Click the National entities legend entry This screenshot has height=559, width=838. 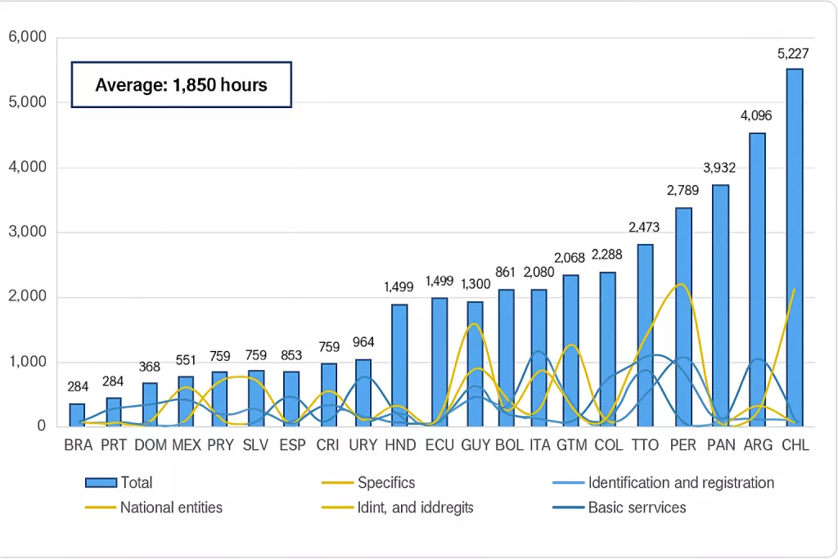click(171, 507)
